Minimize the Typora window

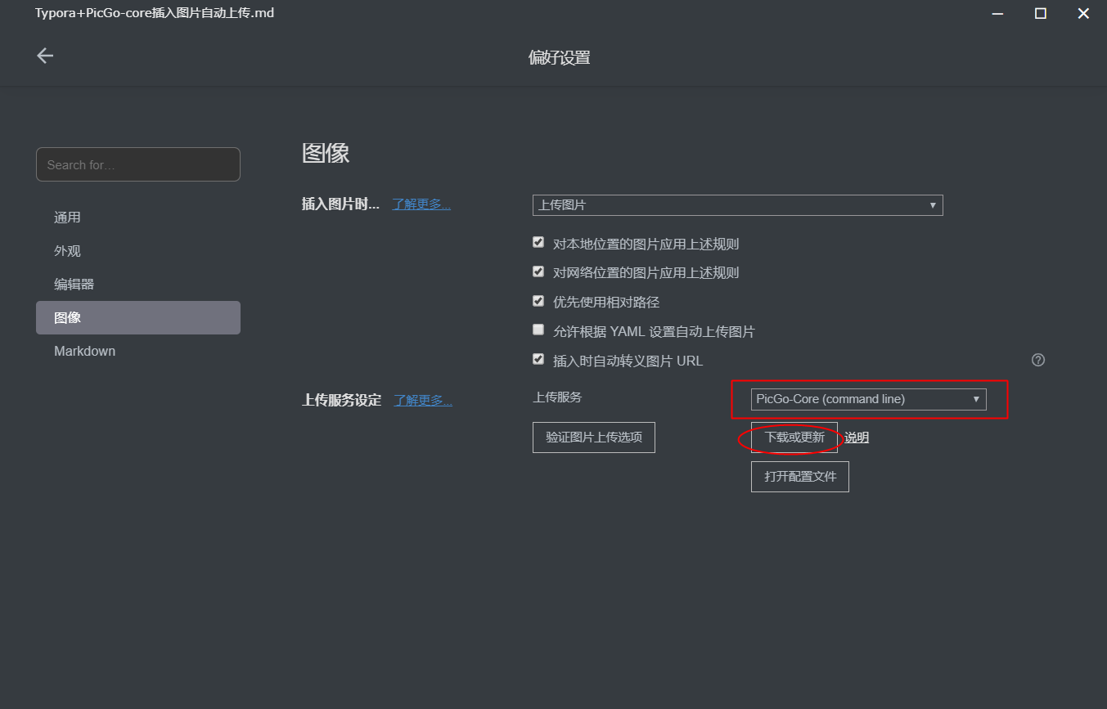(997, 13)
